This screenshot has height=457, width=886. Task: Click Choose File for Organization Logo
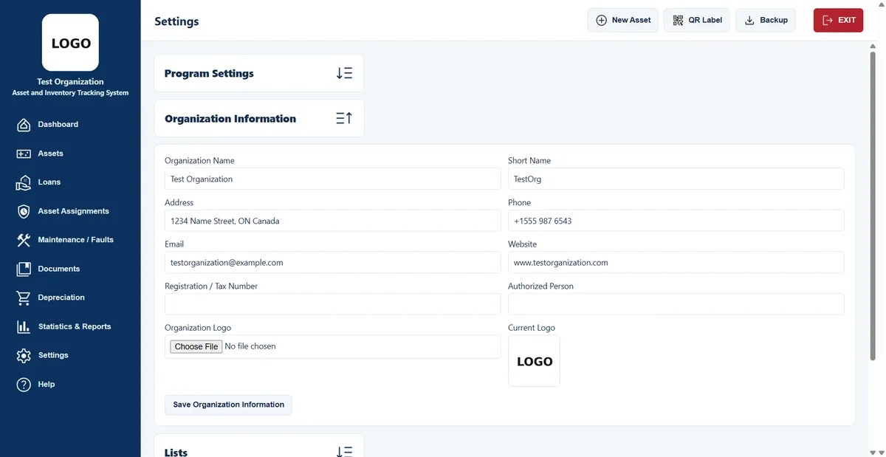196,346
